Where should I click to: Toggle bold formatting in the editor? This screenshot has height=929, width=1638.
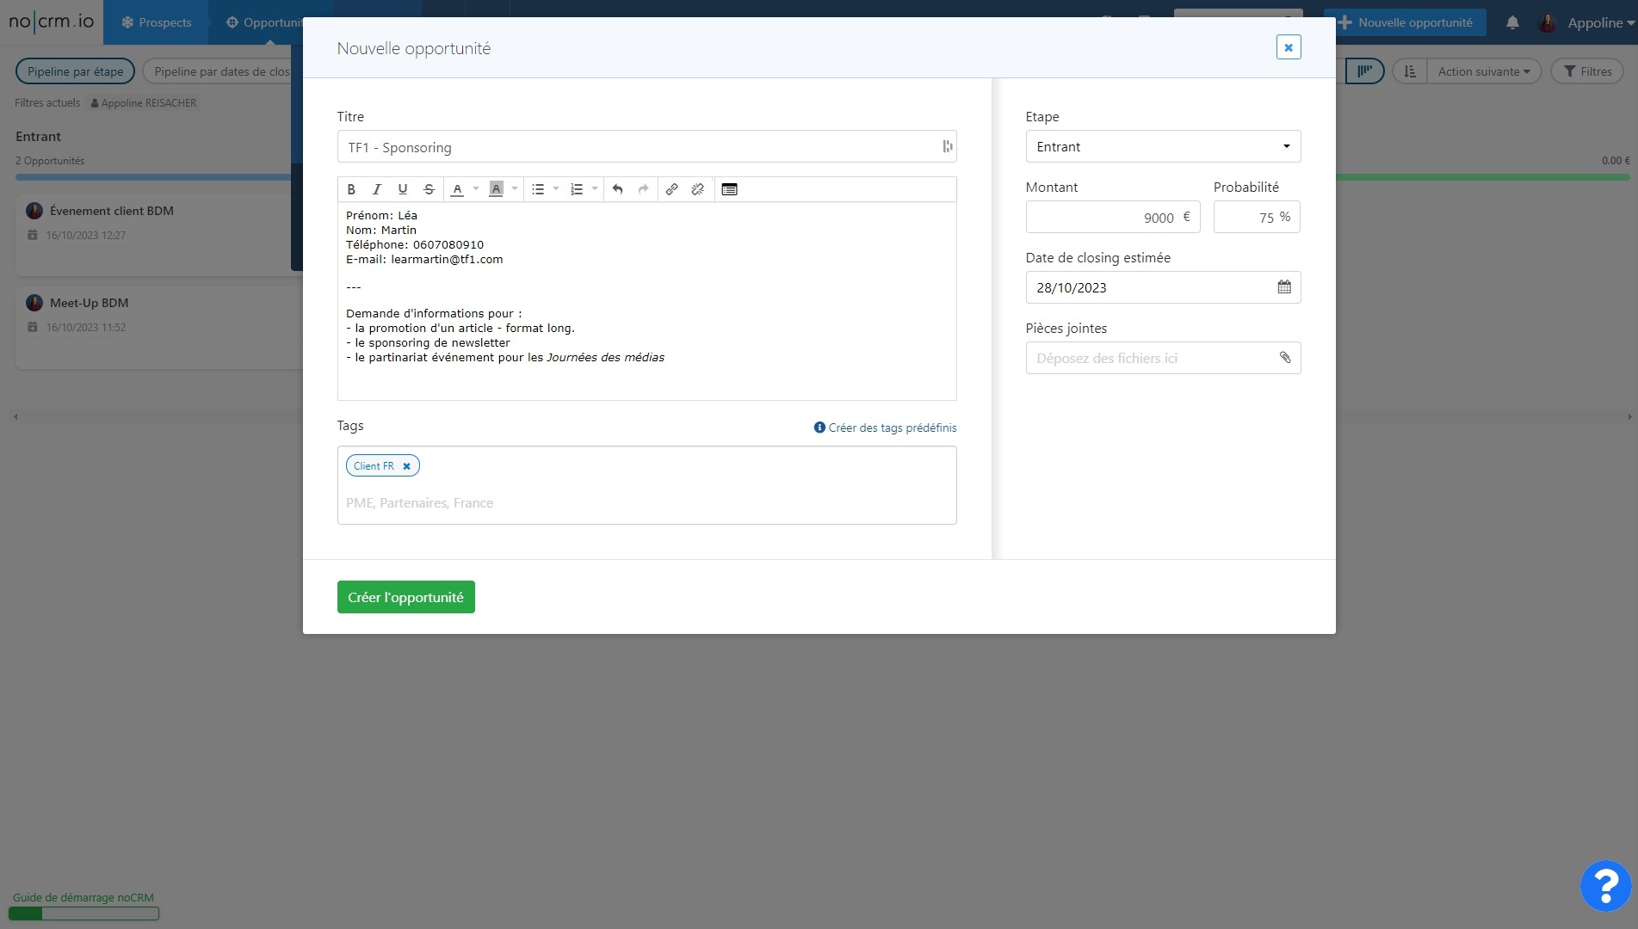tap(351, 189)
